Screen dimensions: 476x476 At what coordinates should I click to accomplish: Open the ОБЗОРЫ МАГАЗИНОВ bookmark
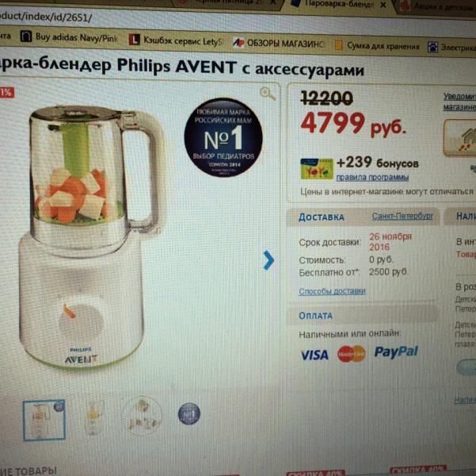click(x=278, y=43)
